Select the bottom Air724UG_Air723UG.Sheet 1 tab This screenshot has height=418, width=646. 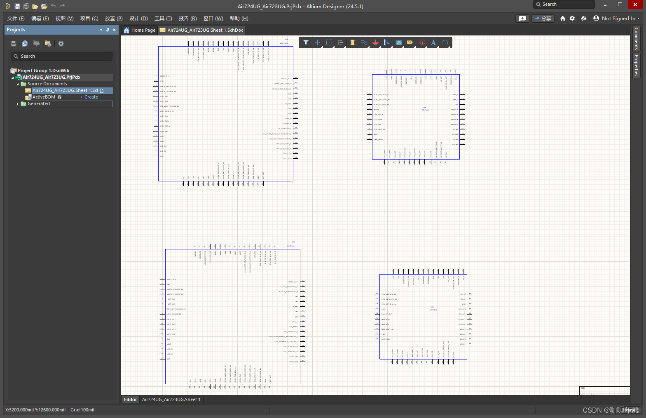click(x=171, y=399)
